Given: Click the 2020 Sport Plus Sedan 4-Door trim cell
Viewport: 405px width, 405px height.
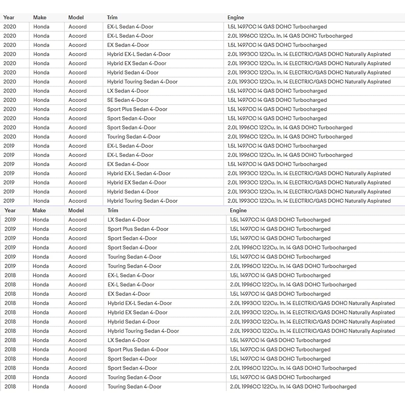Looking at the screenshot, I should point(163,109).
